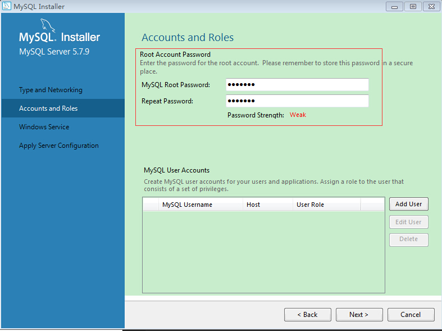Close the MySQL Installer window
This screenshot has width=442, height=331.
430,7
